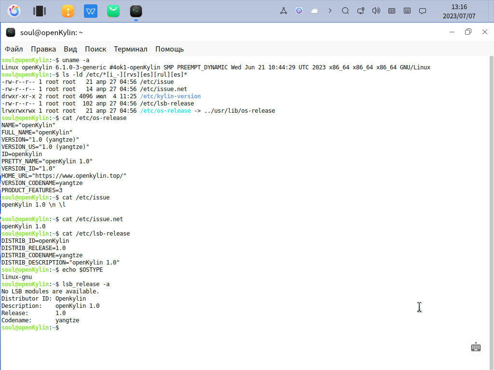Open the weather cloud tray icon
Image resolution: width=494 pixels, height=370 pixels.
tap(315, 11)
